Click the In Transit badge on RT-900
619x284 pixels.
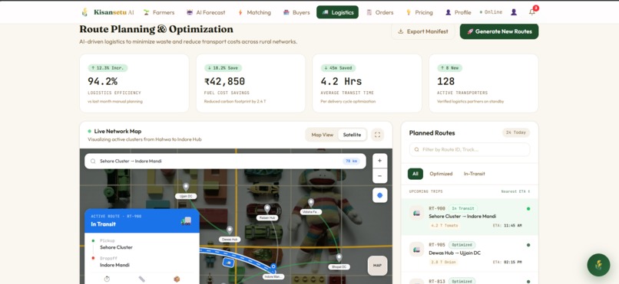462,208
